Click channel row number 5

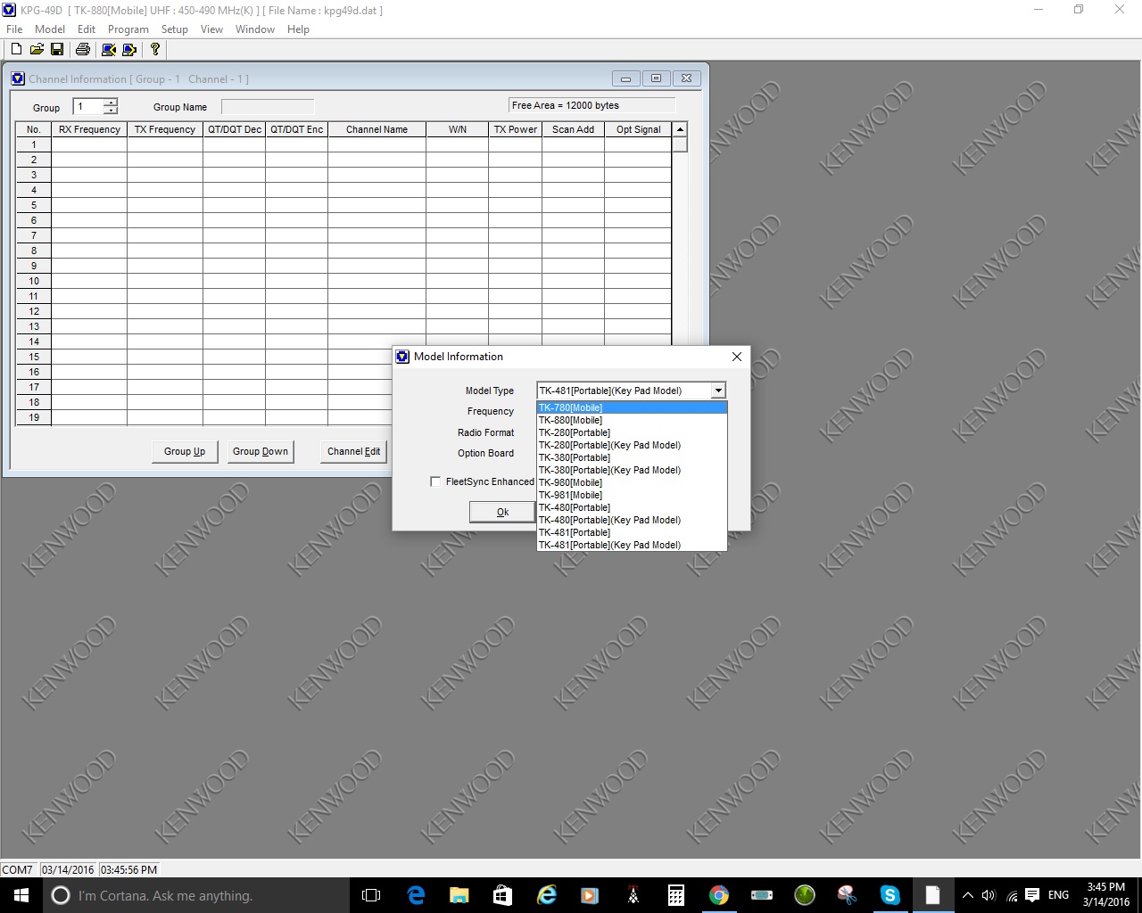tap(34, 205)
